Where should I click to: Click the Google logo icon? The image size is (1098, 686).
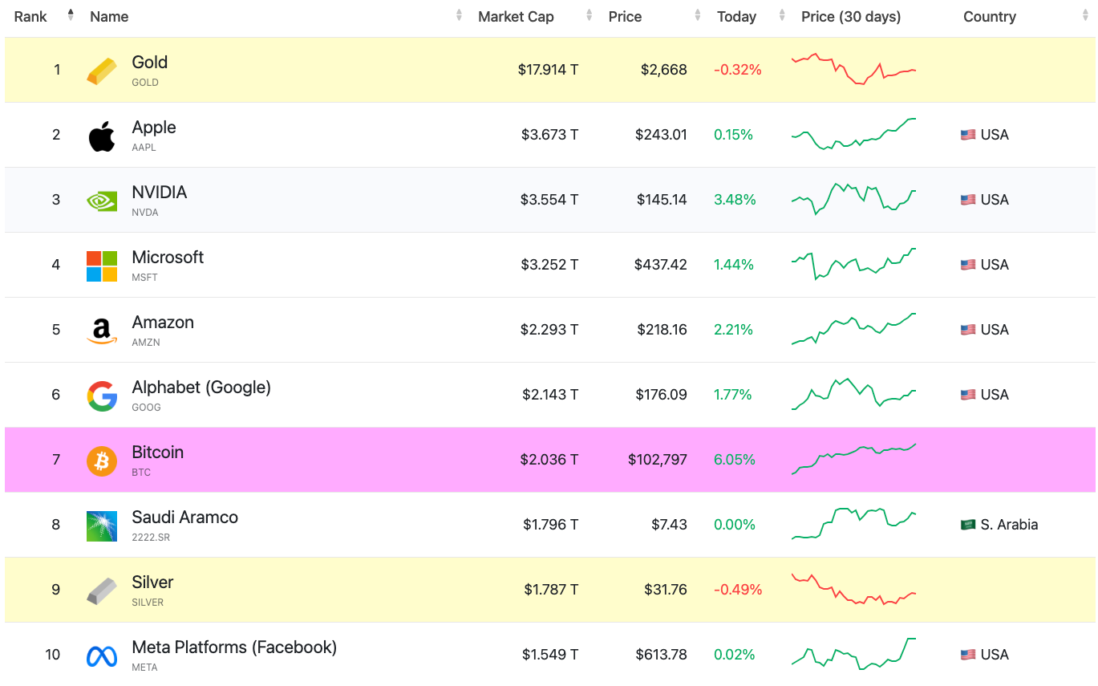click(x=102, y=396)
